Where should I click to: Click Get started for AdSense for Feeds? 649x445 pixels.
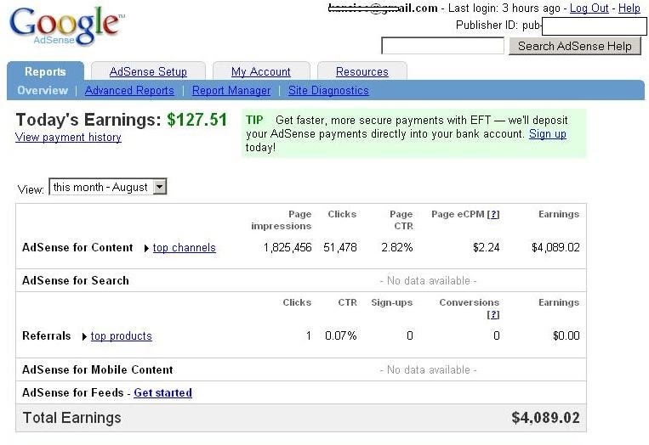163,392
